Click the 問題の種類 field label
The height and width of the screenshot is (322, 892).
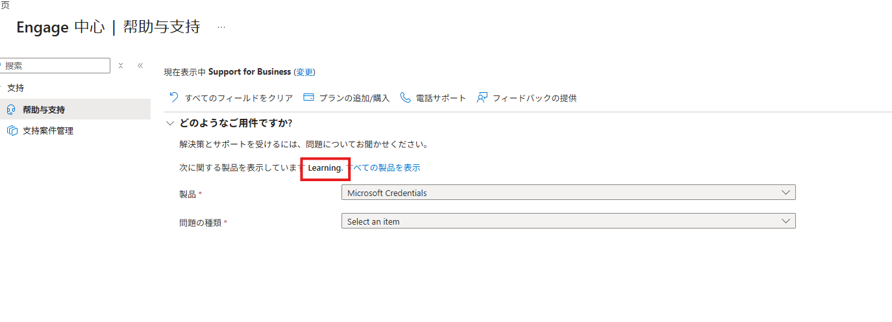201,222
